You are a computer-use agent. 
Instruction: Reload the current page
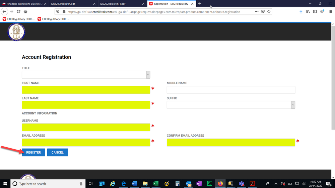coord(20,11)
